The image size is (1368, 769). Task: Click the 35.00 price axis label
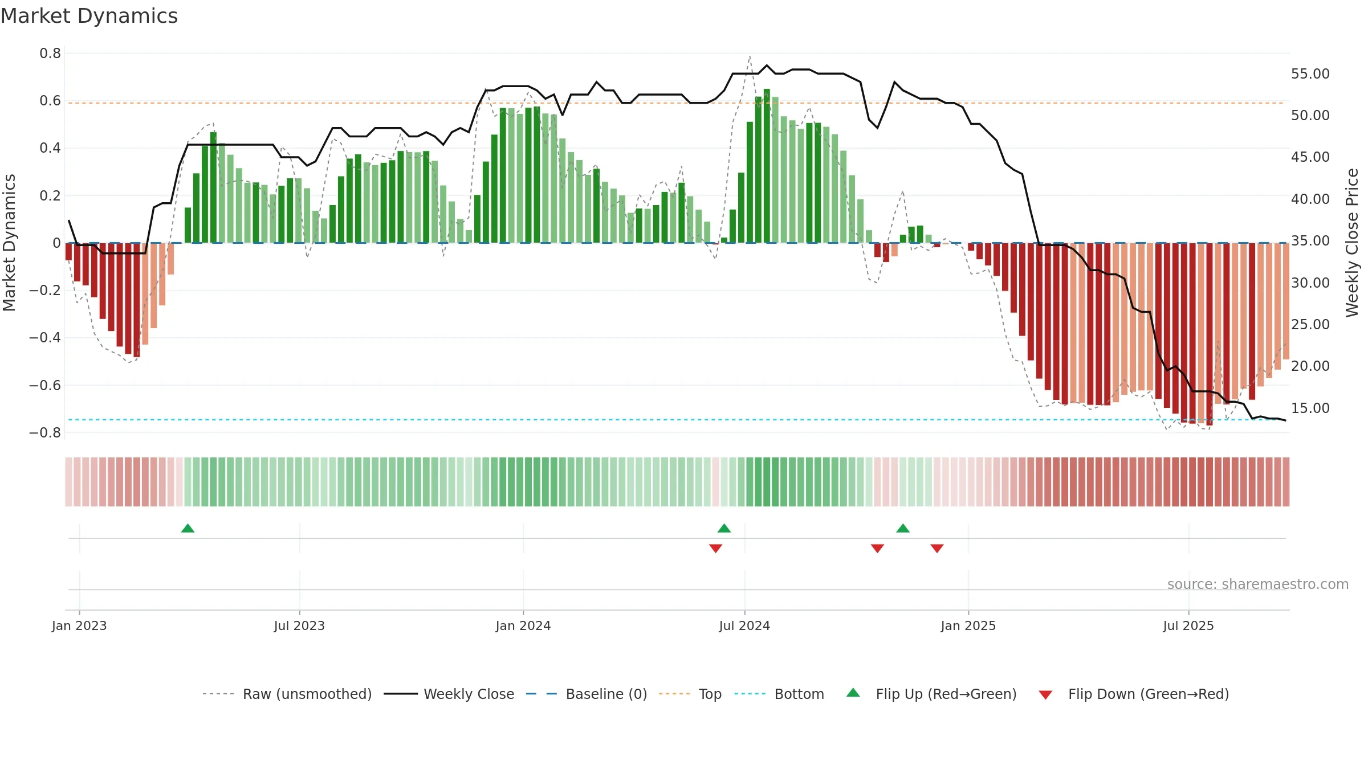point(1310,240)
